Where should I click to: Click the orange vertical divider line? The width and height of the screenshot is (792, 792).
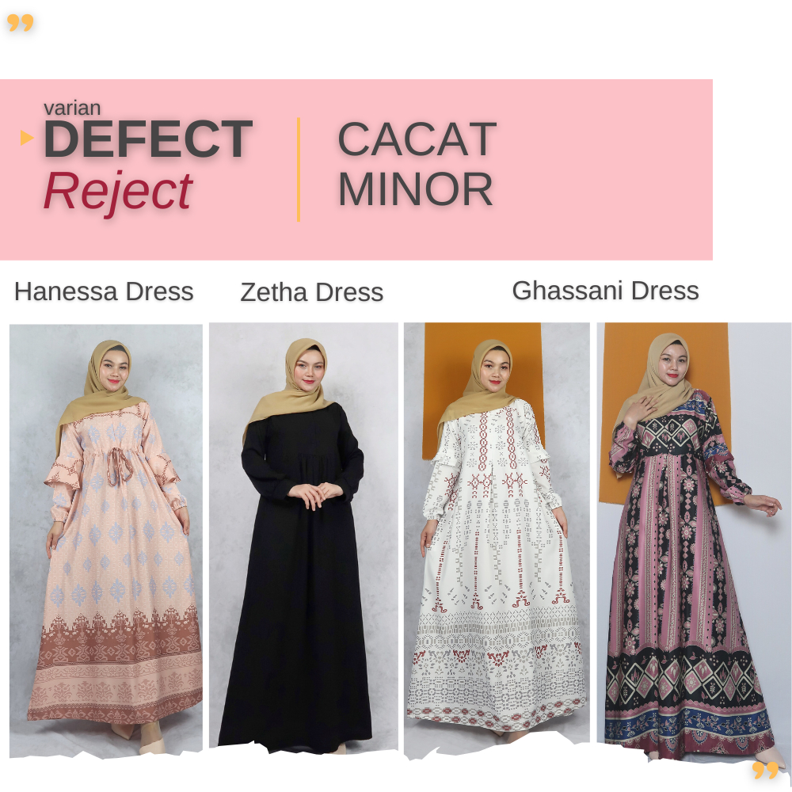click(x=299, y=169)
